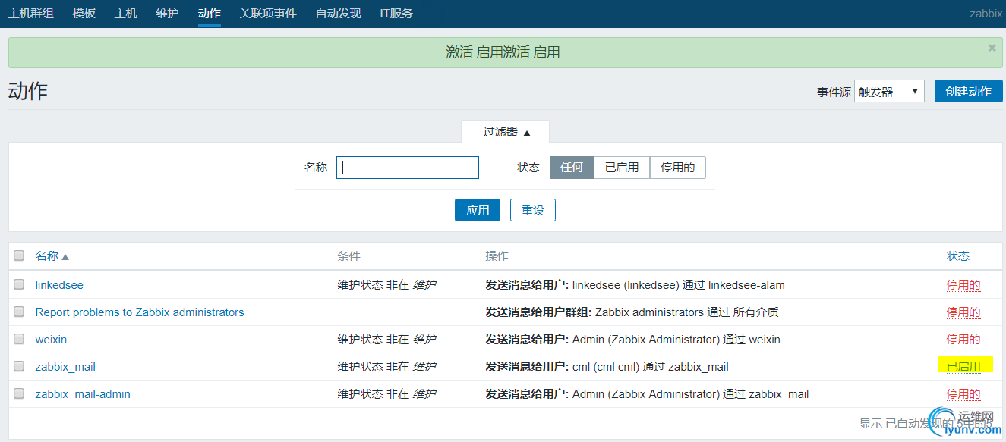Open Report problems to Zabbix administrators action
This screenshot has width=1006, height=442.
tap(140, 312)
